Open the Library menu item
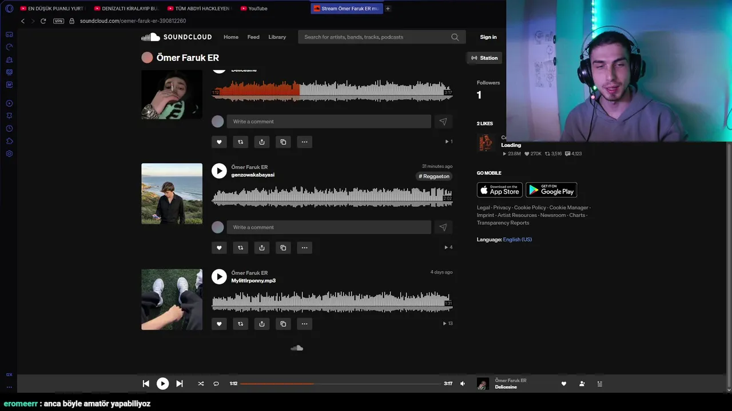Screen dimensions: 732x411 (277, 37)
